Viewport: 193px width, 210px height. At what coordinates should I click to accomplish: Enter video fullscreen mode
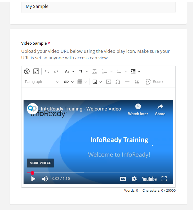pos(164,179)
